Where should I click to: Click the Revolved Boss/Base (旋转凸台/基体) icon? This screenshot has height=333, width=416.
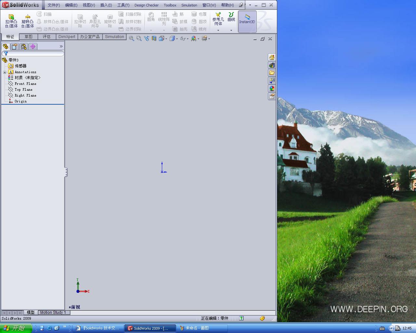tap(28, 21)
